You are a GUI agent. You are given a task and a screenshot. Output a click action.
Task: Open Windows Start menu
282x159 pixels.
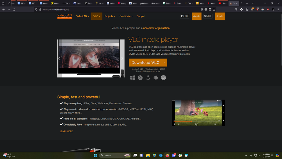coord(95,156)
